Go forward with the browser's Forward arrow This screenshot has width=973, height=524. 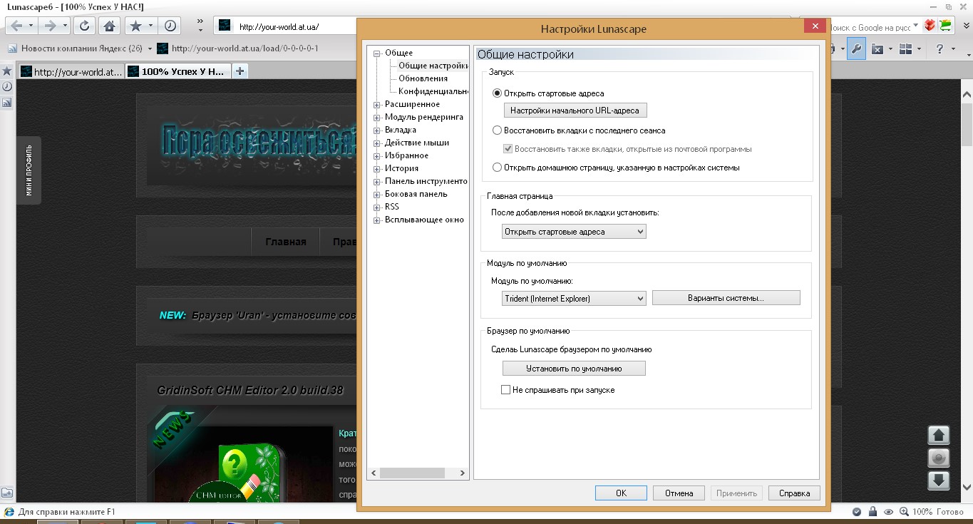(x=49, y=26)
